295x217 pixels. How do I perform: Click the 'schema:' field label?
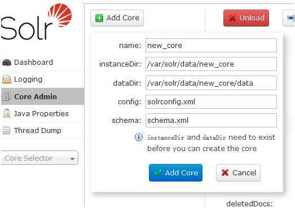pos(126,121)
